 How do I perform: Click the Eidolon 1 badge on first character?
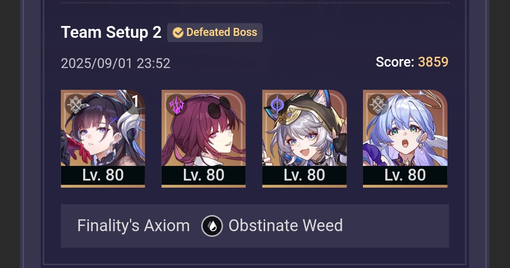tap(135, 102)
